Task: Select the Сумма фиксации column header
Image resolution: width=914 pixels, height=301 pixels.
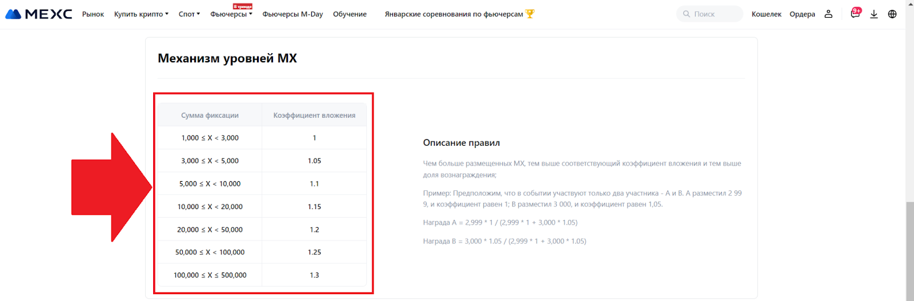Action: tap(210, 115)
